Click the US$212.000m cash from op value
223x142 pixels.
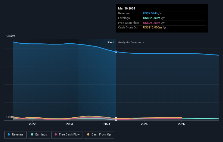tap(152, 28)
